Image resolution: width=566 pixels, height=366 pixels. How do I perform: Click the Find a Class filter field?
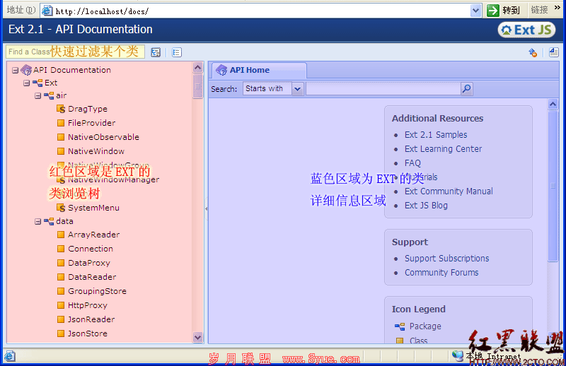coord(75,52)
